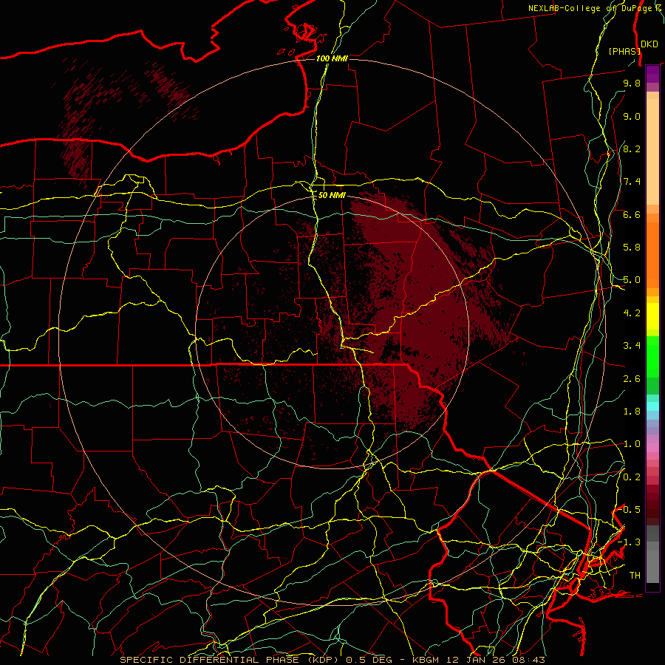The image size is (665, 665).
Task: Click the 3.4 scale value
Action: coord(632,346)
